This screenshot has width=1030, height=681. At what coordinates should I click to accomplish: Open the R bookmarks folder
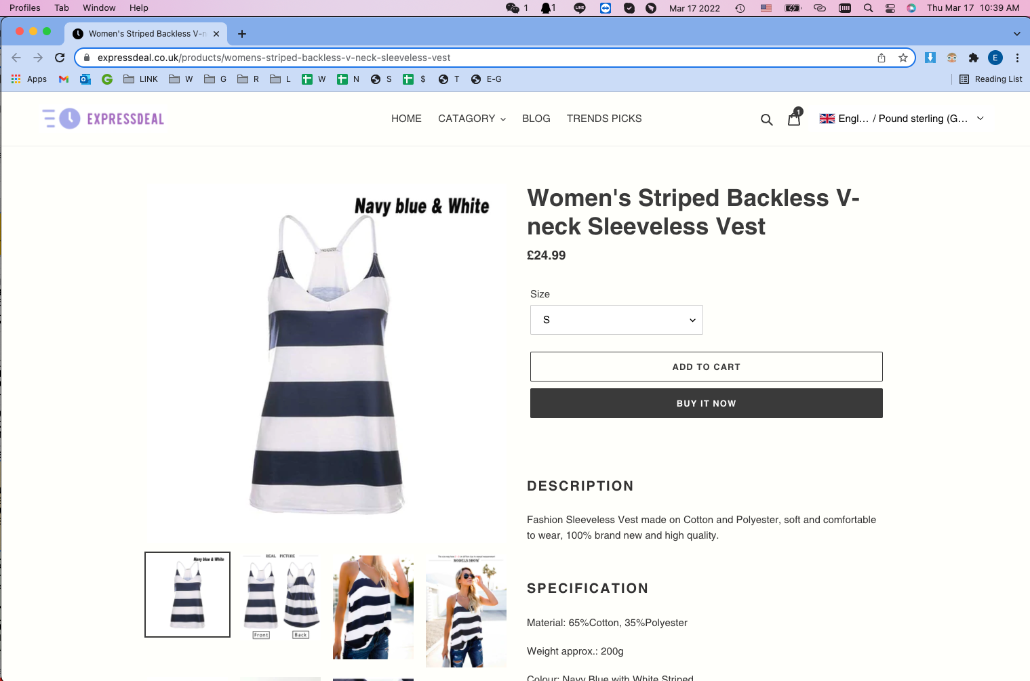[248, 79]
